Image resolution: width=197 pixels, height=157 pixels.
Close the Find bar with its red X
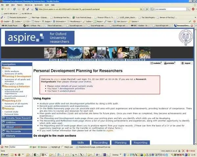[2, 147]
